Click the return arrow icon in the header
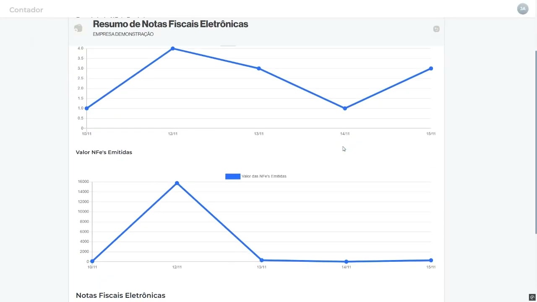Screen dimensions: 537x302 pos(436,29)
